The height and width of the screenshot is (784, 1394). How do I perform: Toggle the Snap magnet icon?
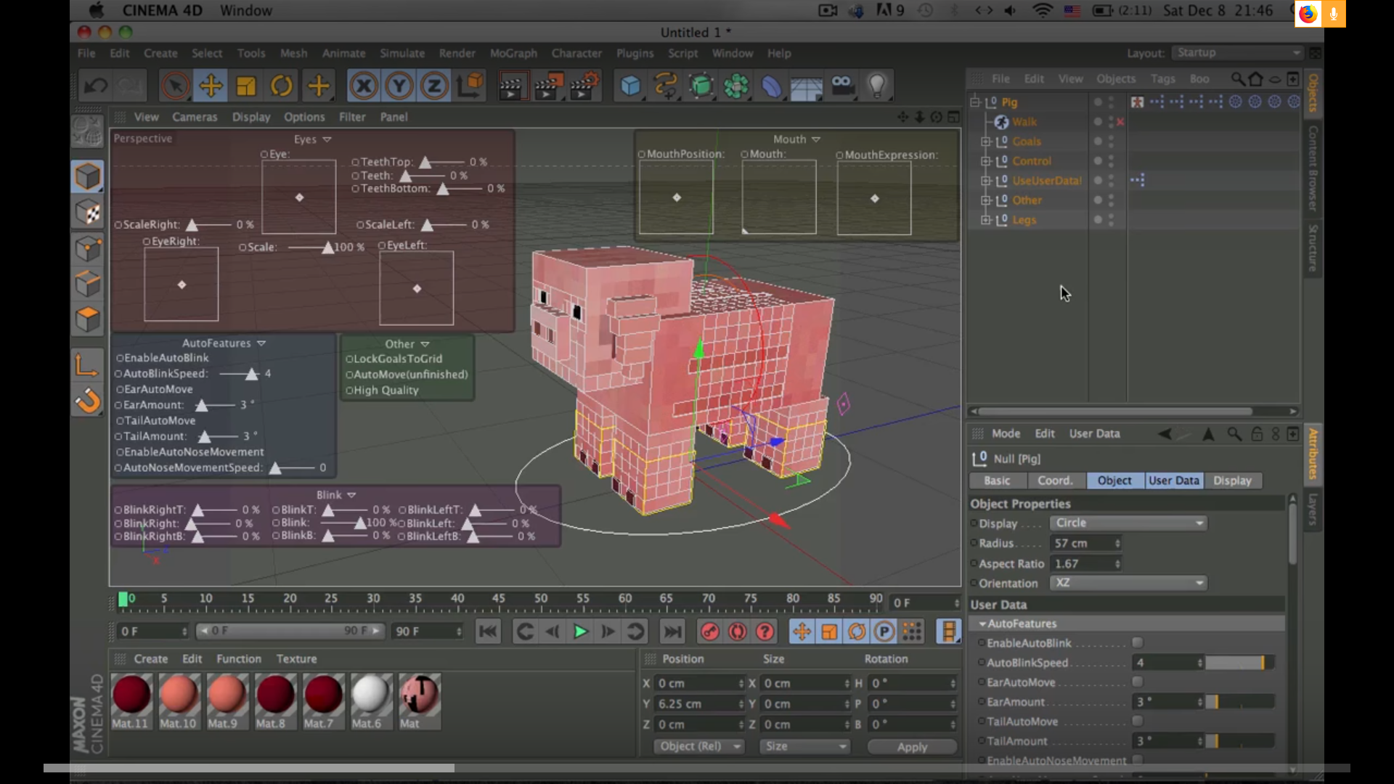pos(88,400)
